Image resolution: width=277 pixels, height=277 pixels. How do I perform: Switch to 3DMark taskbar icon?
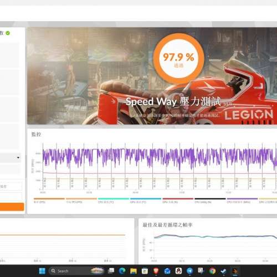tap(235, 271)
